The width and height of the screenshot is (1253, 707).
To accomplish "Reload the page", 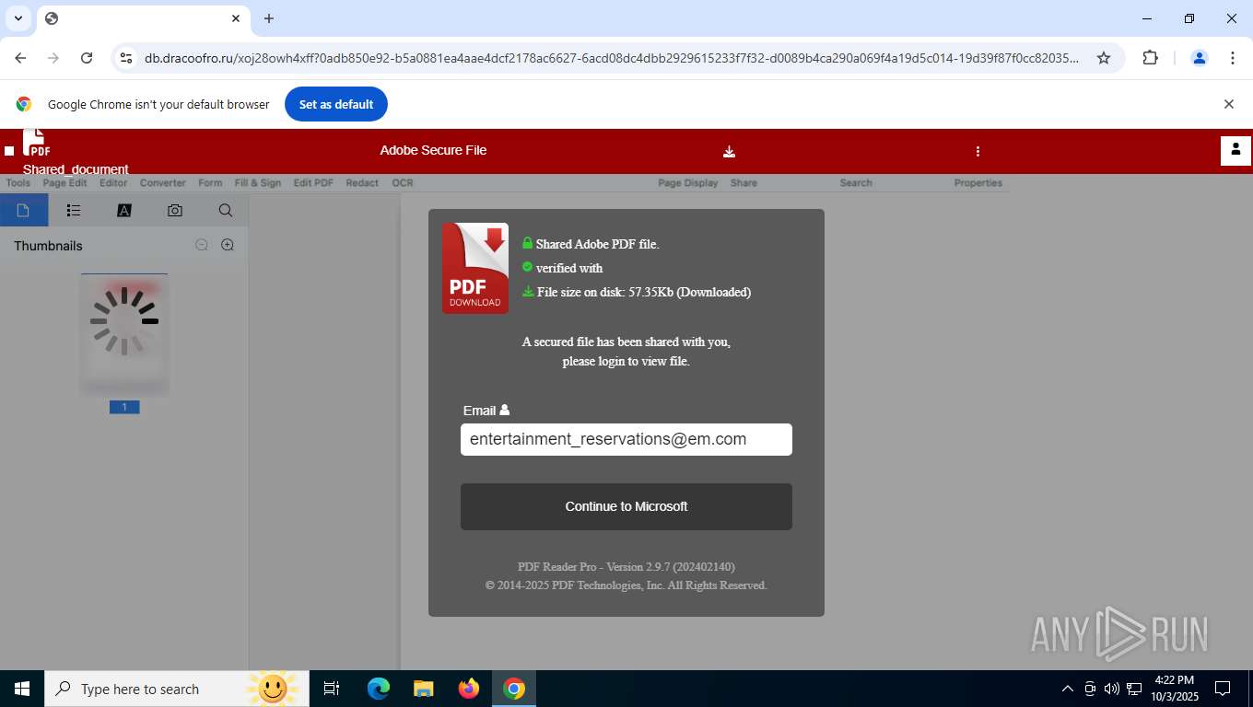I will pos(87,58).
